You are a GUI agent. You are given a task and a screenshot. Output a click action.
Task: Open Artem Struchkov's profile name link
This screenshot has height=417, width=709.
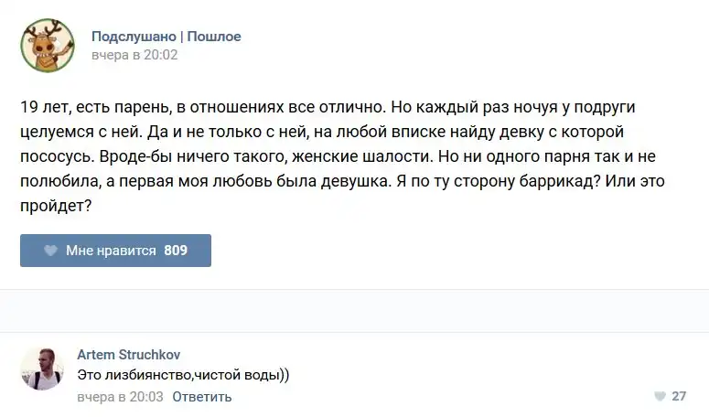[x=128, y=354]
